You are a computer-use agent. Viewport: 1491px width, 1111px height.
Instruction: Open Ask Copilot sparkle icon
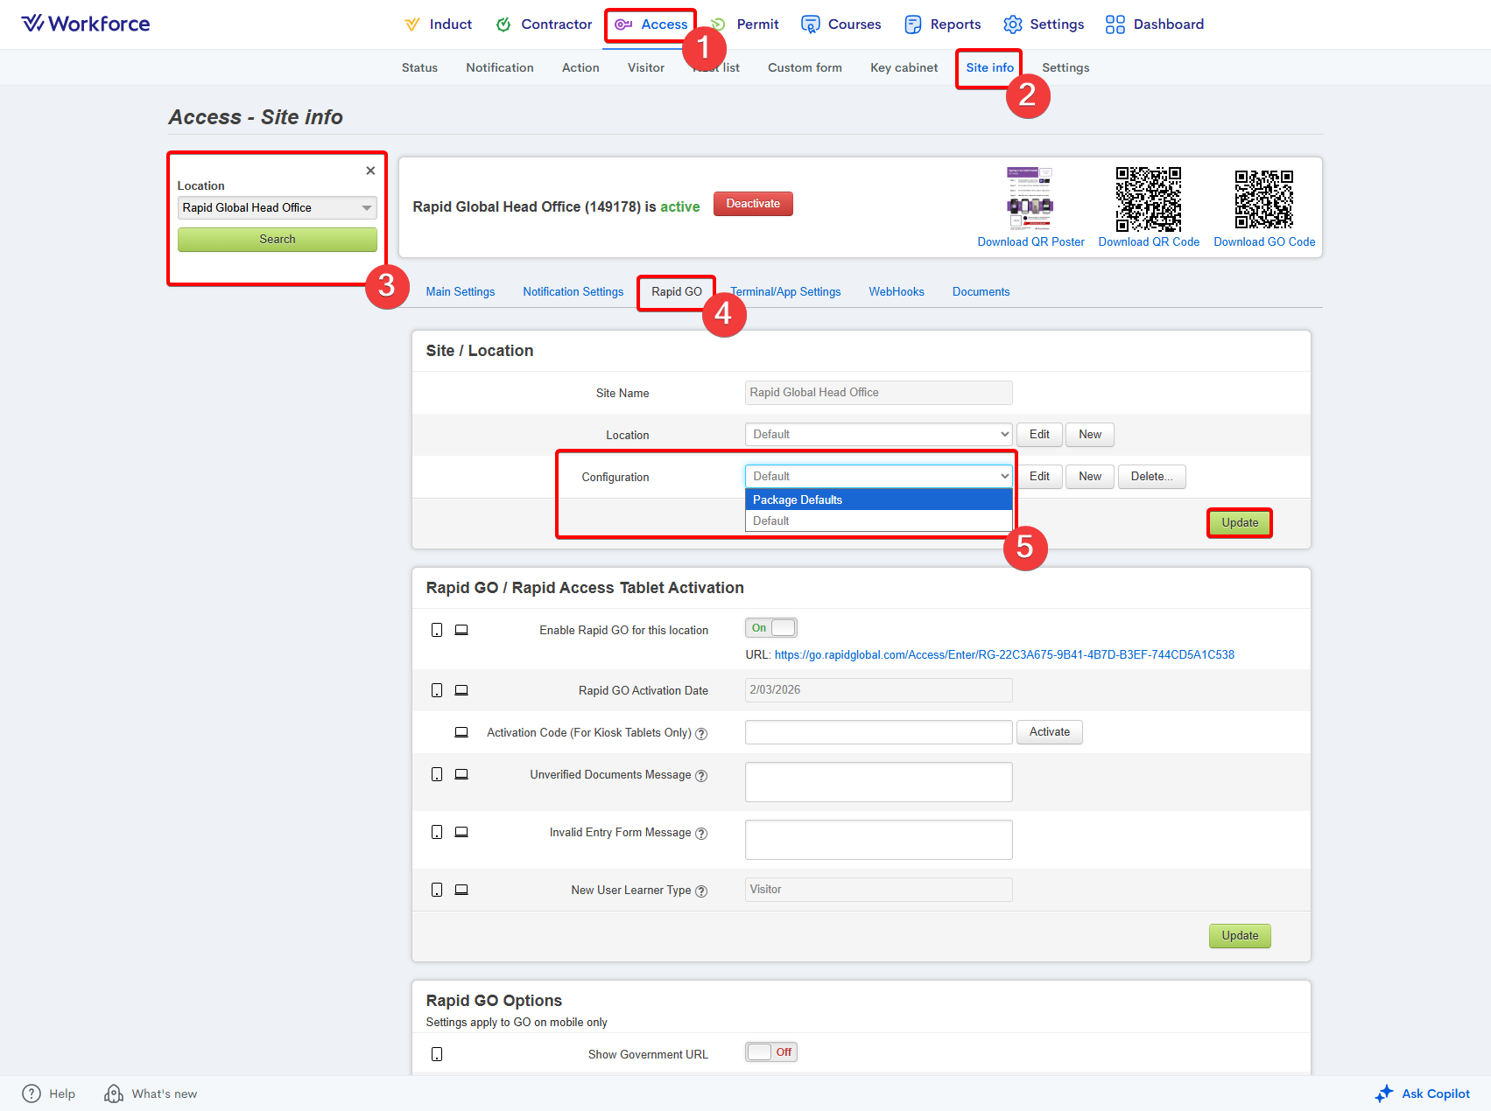point(1384,1094)
